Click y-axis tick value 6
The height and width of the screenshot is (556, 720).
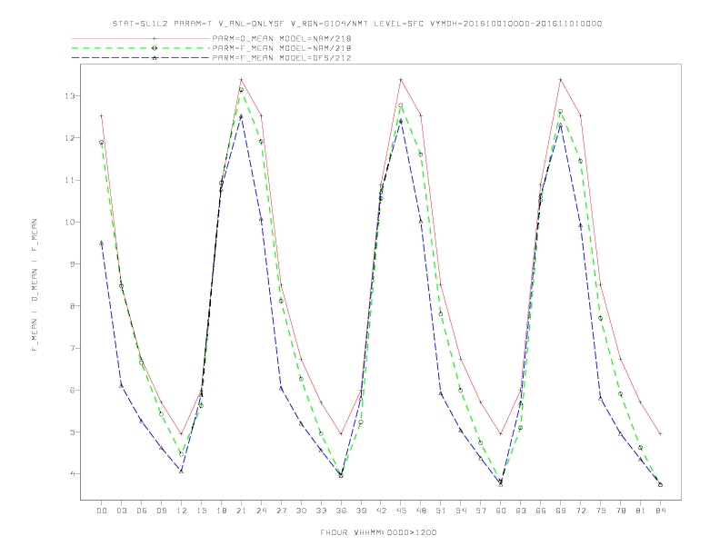point(72,391)
